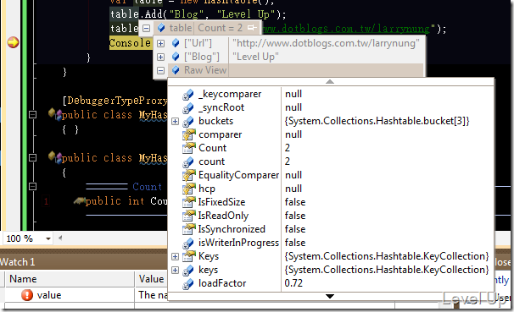Click the table variable icon in datatip
Viewport: 514px width, 312px height.
(x=161, y=28)
